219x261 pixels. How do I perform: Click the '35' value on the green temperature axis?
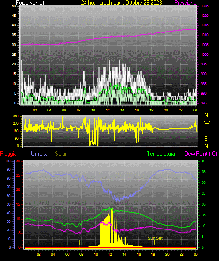click(x=203, y=172)
